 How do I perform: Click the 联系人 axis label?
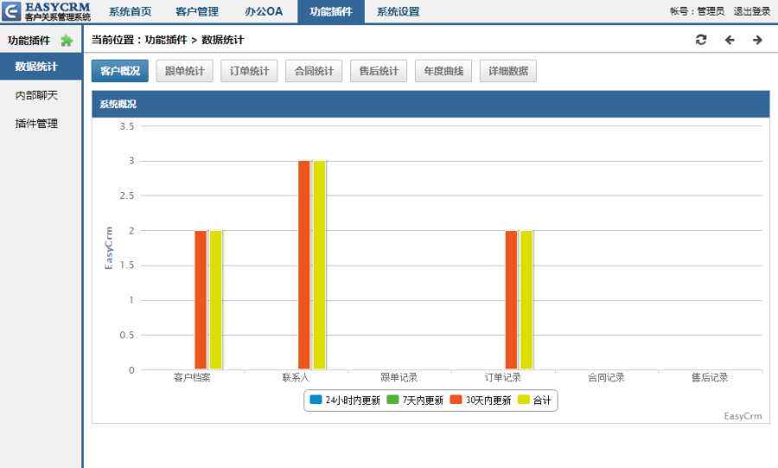296,378
